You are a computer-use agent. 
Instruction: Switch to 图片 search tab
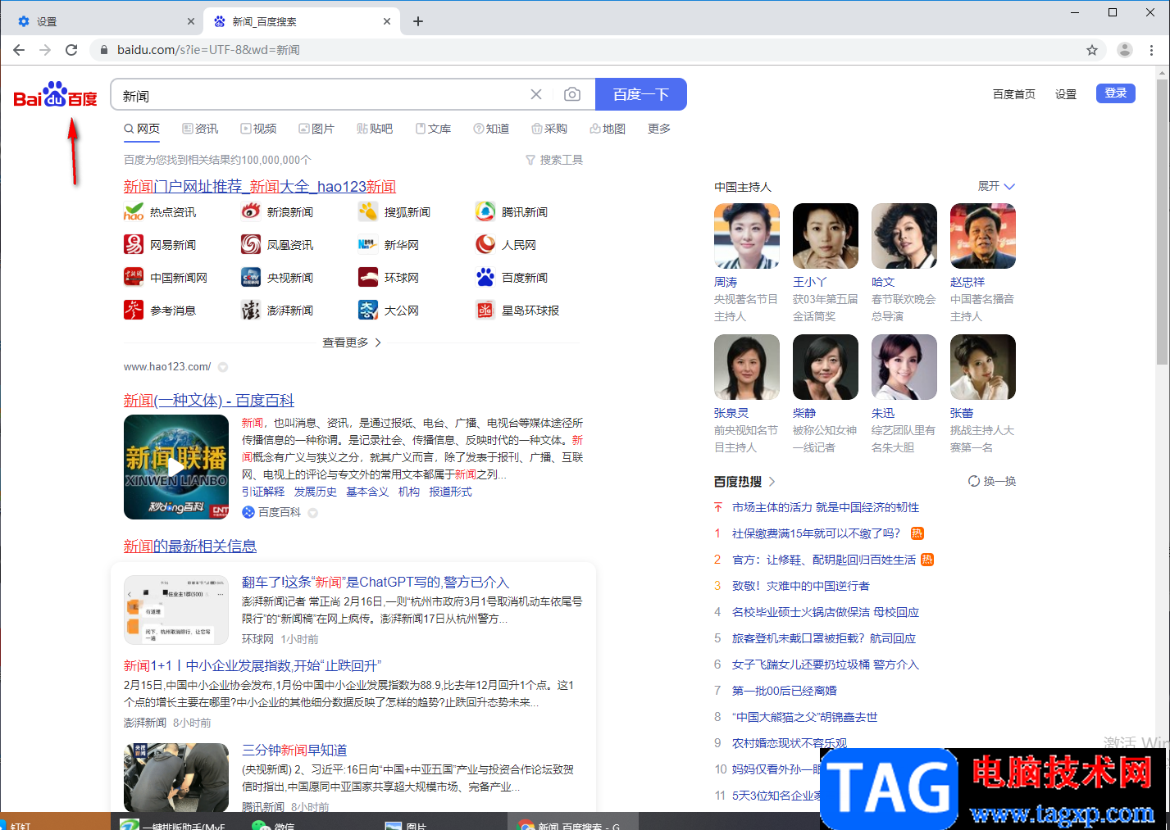click(x=316, y=129)
